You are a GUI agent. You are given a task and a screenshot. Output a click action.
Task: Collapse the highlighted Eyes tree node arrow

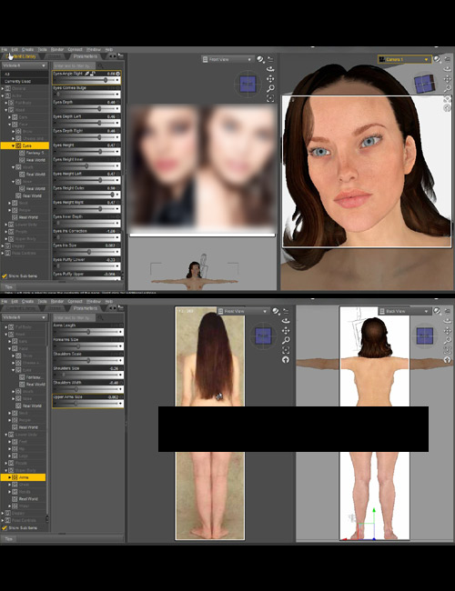pyautogui.click(x=14, y=145)
